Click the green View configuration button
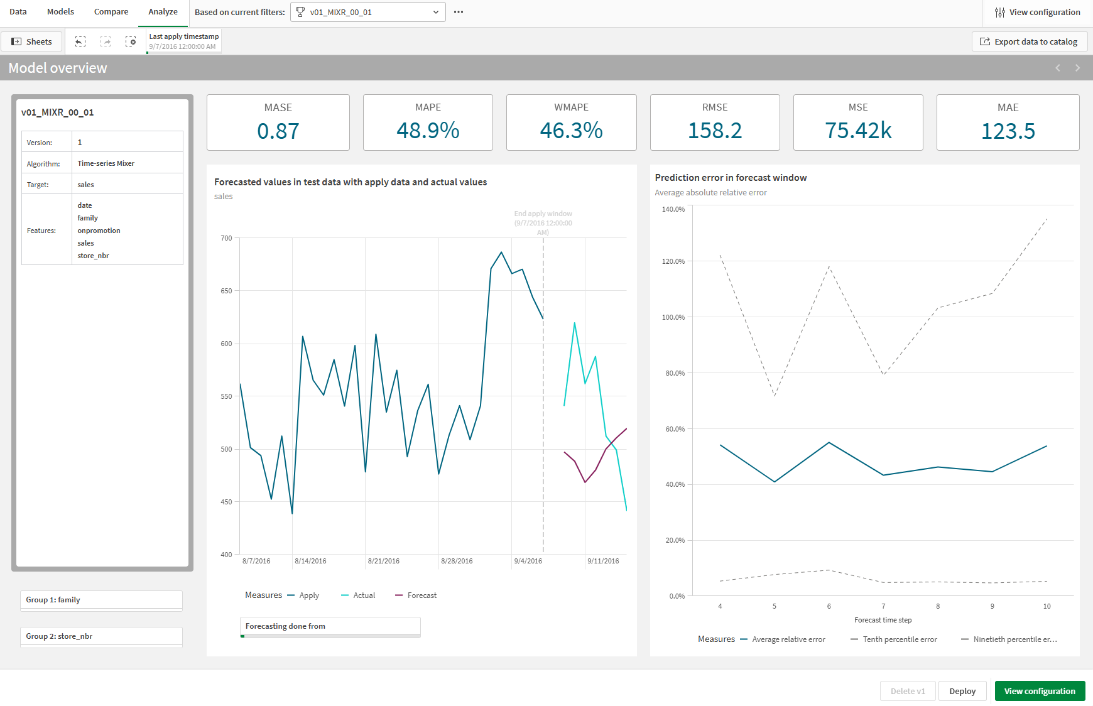1093x706 pixels. (1040, 691)
